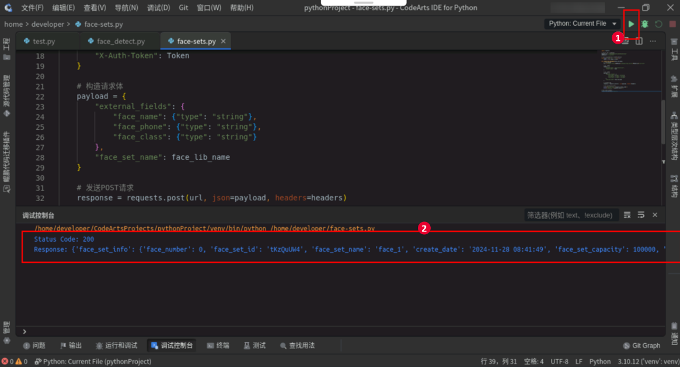Open the Python: Current File configuration dropdown
This screenshot has width=680, height=367.
click(581, 24)
